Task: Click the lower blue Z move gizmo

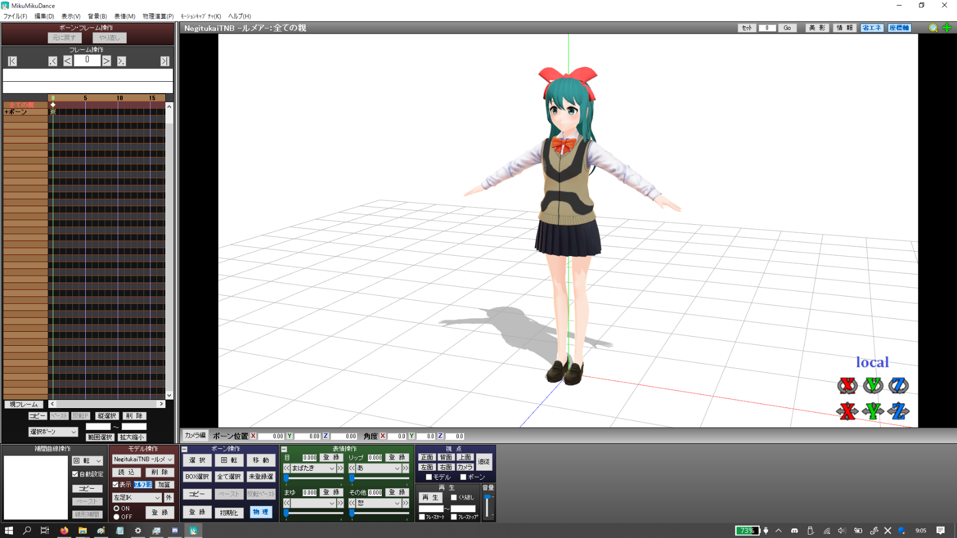Action: 898,411
